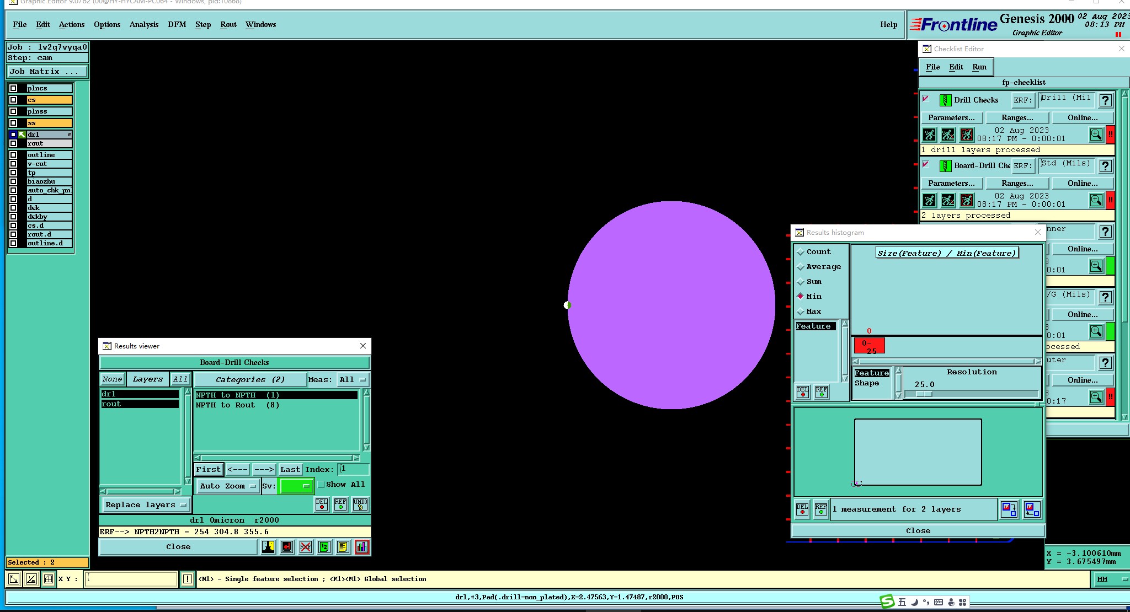Click Parameters button under Drill Checks
This screenshot has width=1130, height=612.
pyautogui.click(x=951, y=117)
